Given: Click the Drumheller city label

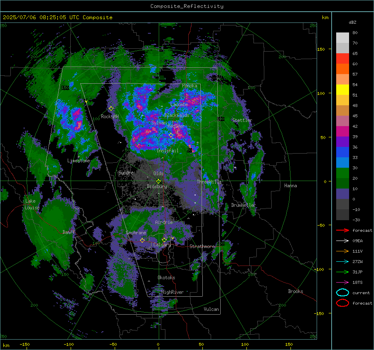Looking at the screenshot, I should tap(243, 205).
